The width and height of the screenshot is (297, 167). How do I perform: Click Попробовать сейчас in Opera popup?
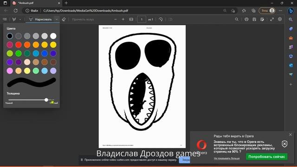click(x=267, y=157)
